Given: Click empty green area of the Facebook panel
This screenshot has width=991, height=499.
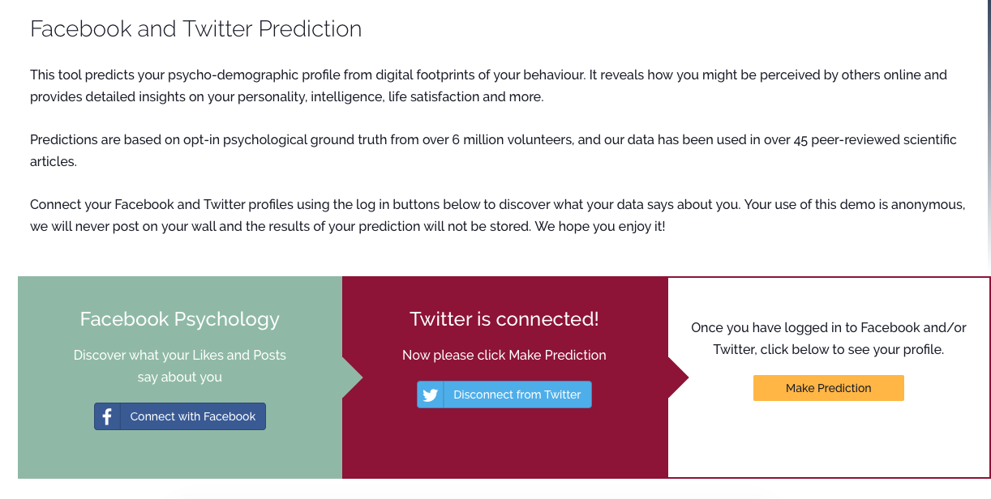Looking at the screenshot, I should (x=179, y=456).
